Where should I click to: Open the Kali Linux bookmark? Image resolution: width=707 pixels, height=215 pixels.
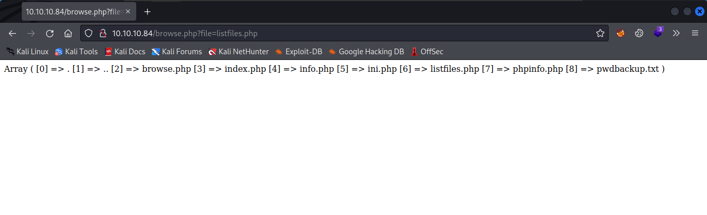27,51
